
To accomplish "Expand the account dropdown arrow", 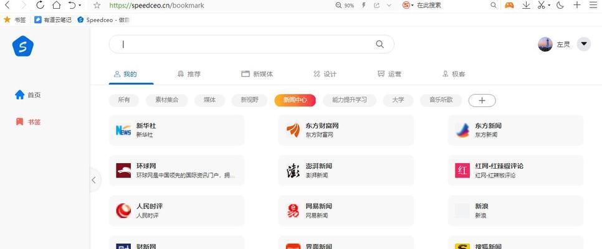I will click(x=584, y=44).
